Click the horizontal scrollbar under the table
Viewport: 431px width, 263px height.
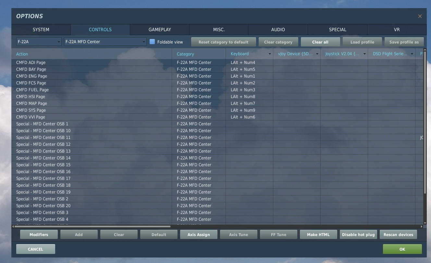92,226
